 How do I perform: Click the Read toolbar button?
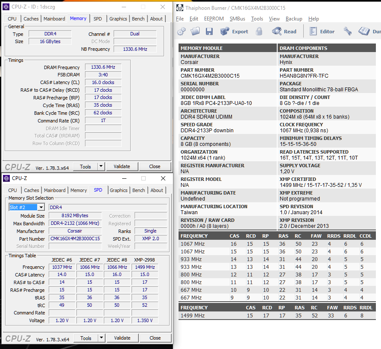tap(284, 31)
